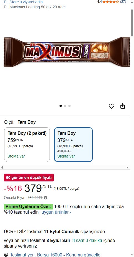134x257 pixels.
Task: Go to third image carousel dot
Action: (x=69, y=106)
